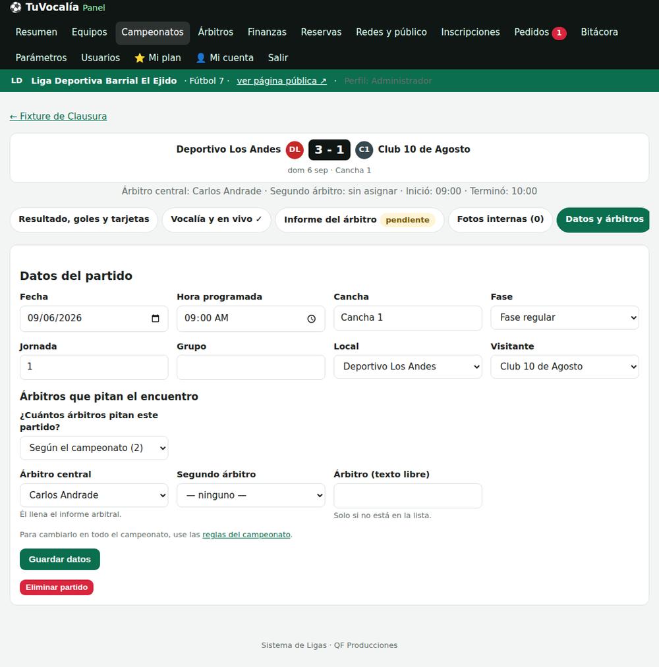Open the Equipos menu
This screenshot has height=667, width=659.
point(90,32)
